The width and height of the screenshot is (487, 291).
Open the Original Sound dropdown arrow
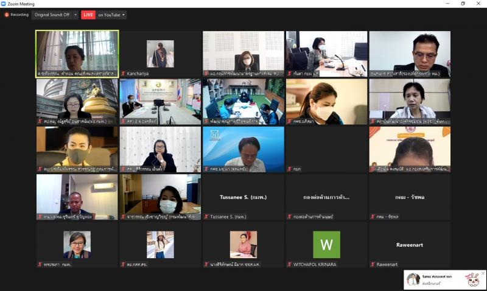75,15
